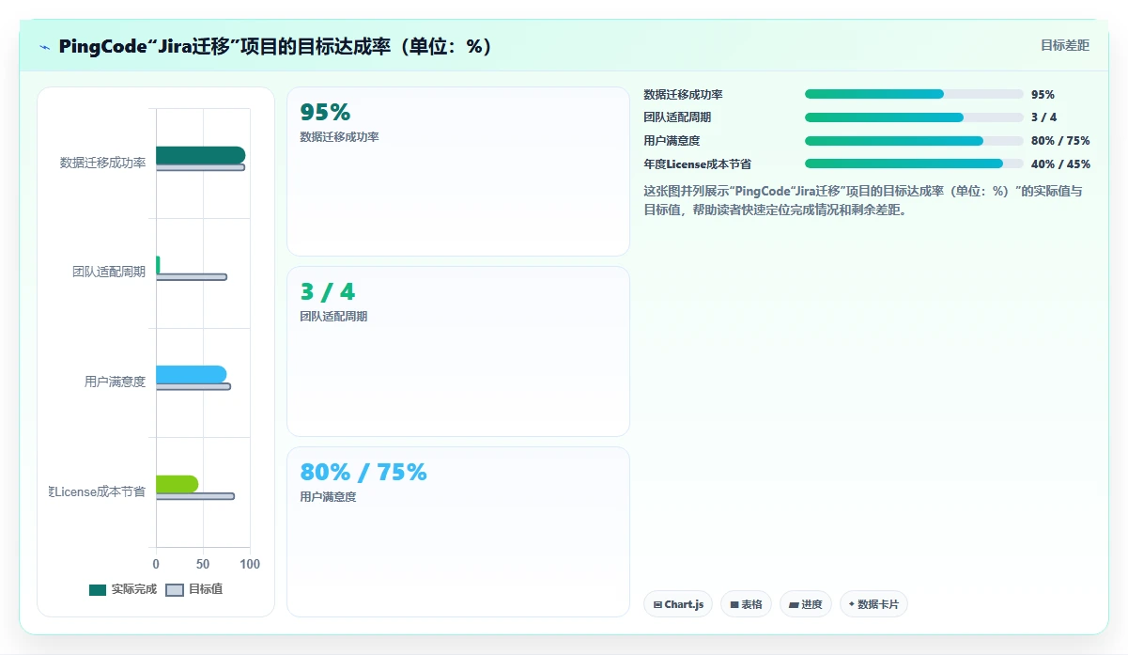
Task: Click the 95% progress value in the list
Action: coord(1043,94)
